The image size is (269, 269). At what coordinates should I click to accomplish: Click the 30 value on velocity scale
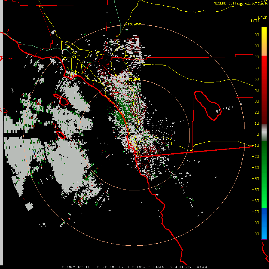click(257, 101)
